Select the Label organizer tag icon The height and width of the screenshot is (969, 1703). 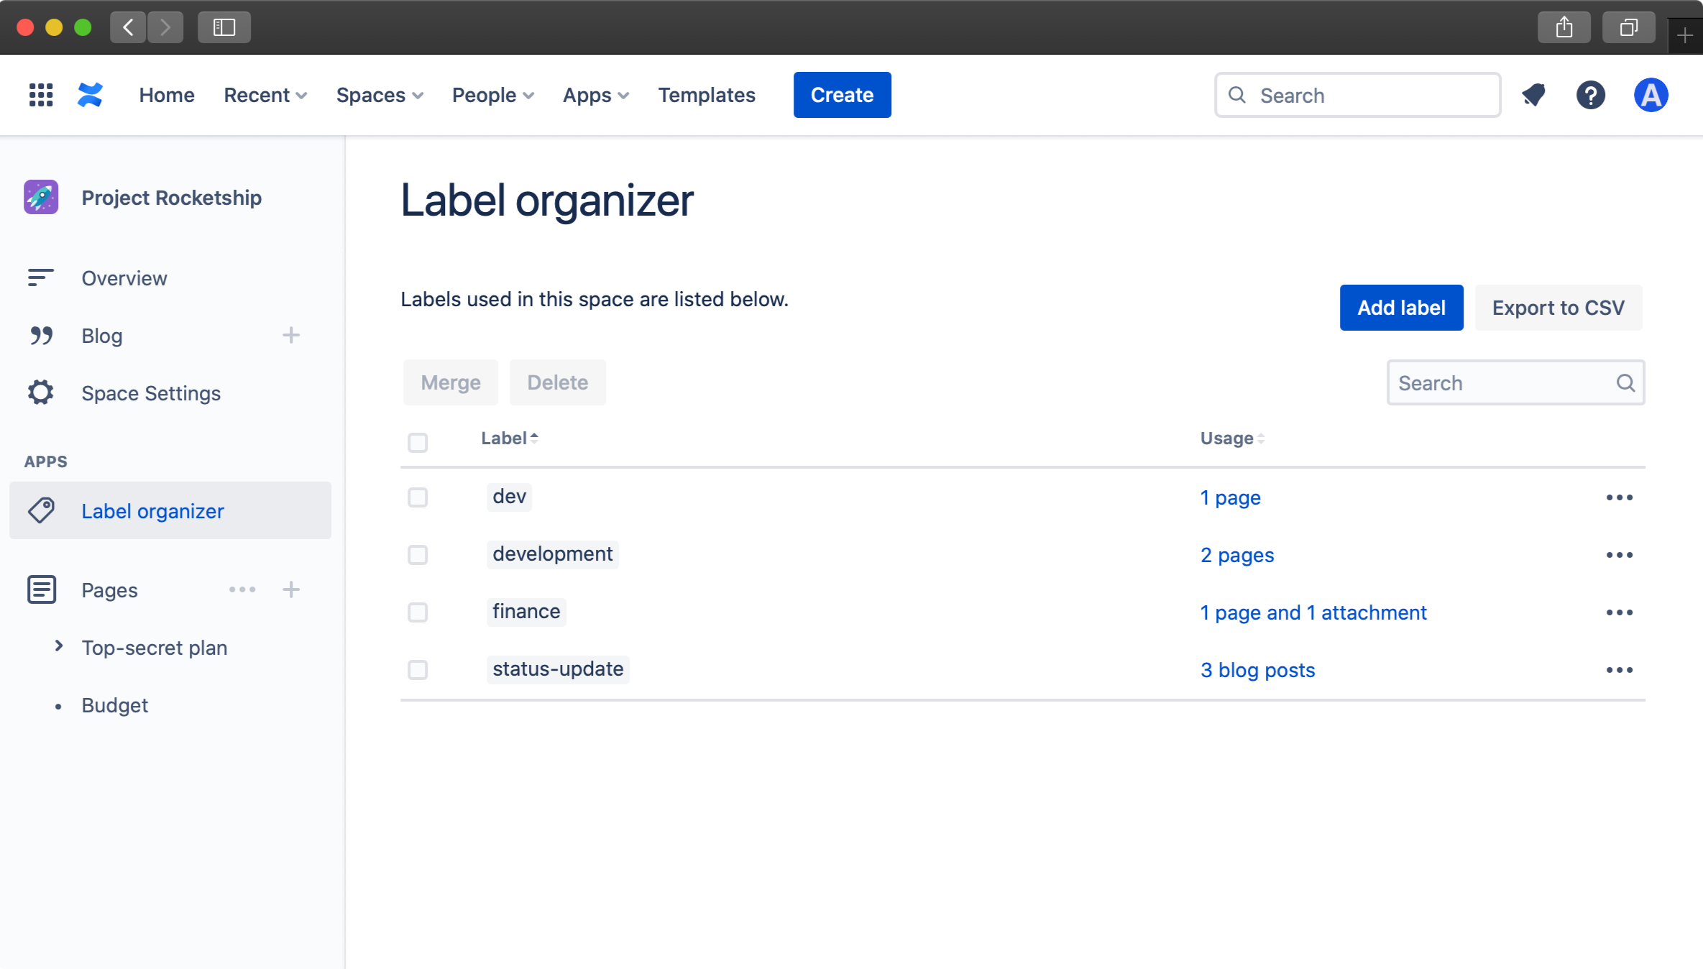tap(41, 510)
